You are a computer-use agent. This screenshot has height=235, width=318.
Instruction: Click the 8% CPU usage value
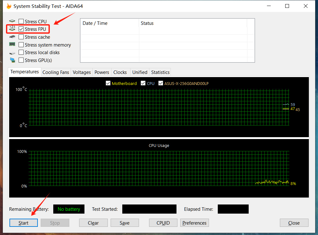(x=293, y=184)
